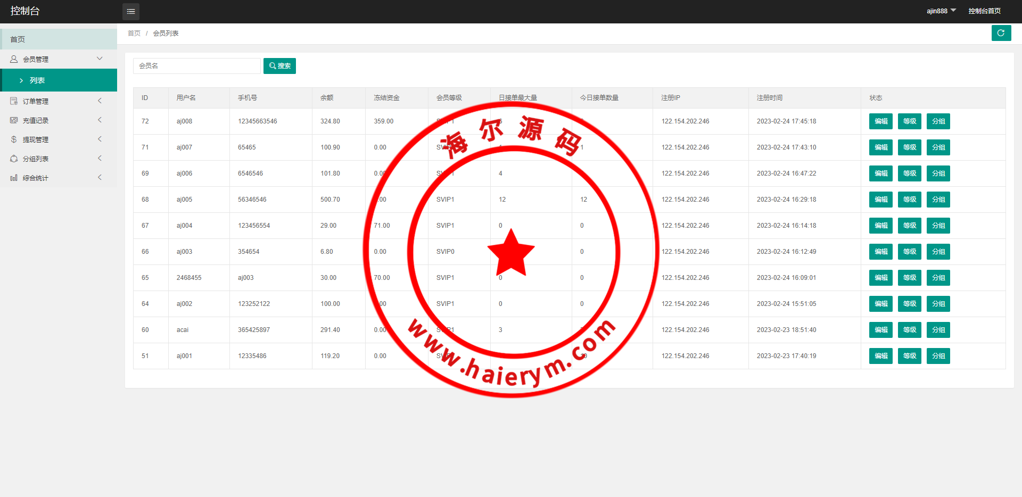Click the withdrawal management dollar icon
The width and height of the screenshot is (1022, 497).
click(14, 139)
